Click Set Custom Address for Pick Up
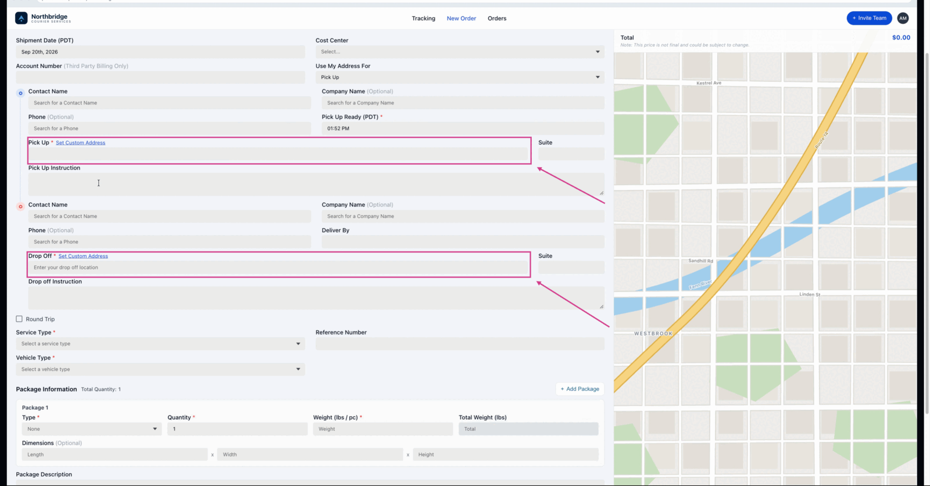The width and height of the screenshot is (930, 486). [x=80, y=143]
